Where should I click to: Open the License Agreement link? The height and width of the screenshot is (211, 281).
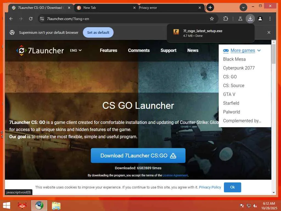[175, 175]
